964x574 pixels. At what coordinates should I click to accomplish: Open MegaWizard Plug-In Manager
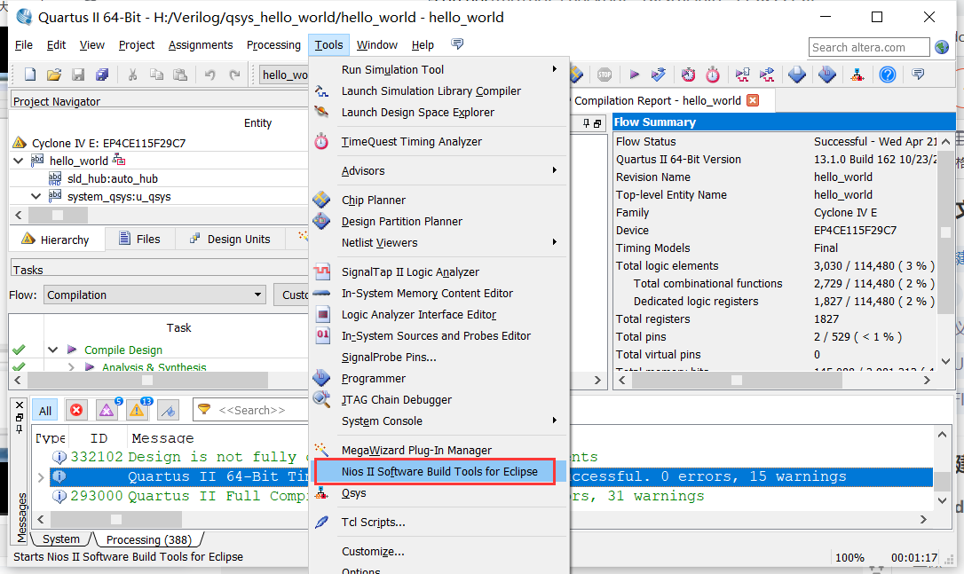point(416,451)
